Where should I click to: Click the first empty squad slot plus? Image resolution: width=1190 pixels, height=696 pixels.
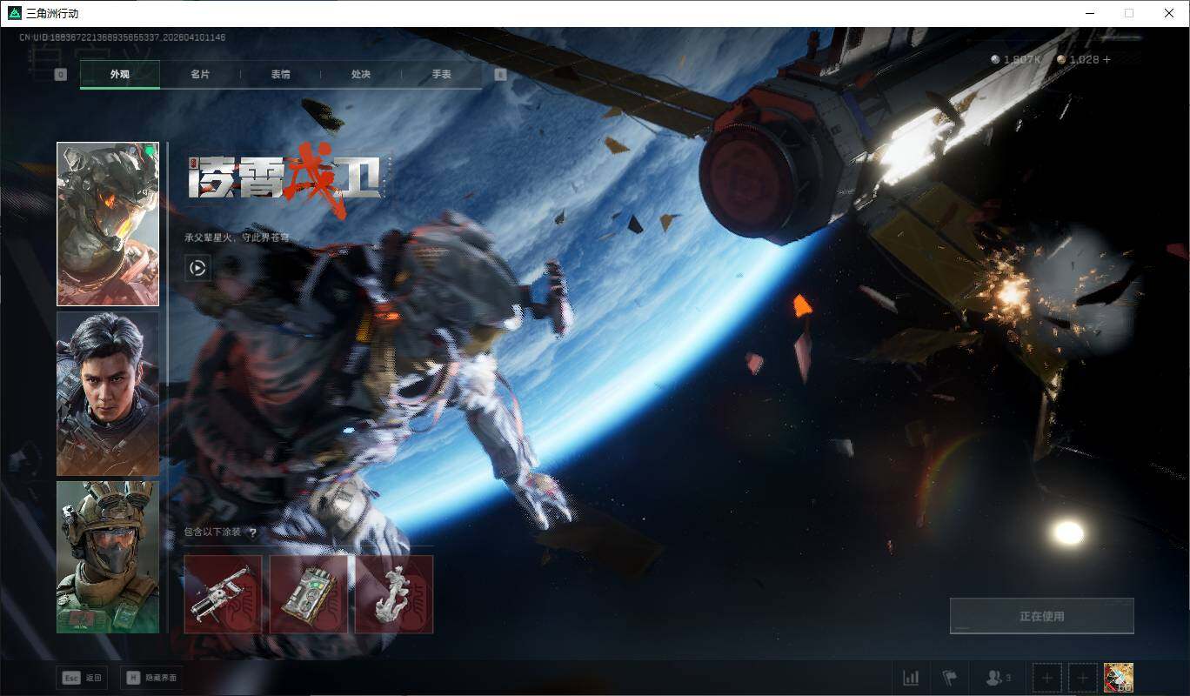click(x=1047, y=678)
